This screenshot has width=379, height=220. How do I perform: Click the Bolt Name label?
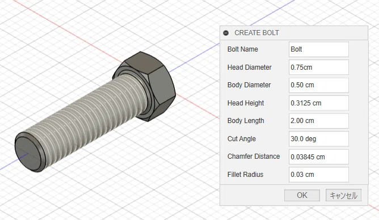(243, 49)
